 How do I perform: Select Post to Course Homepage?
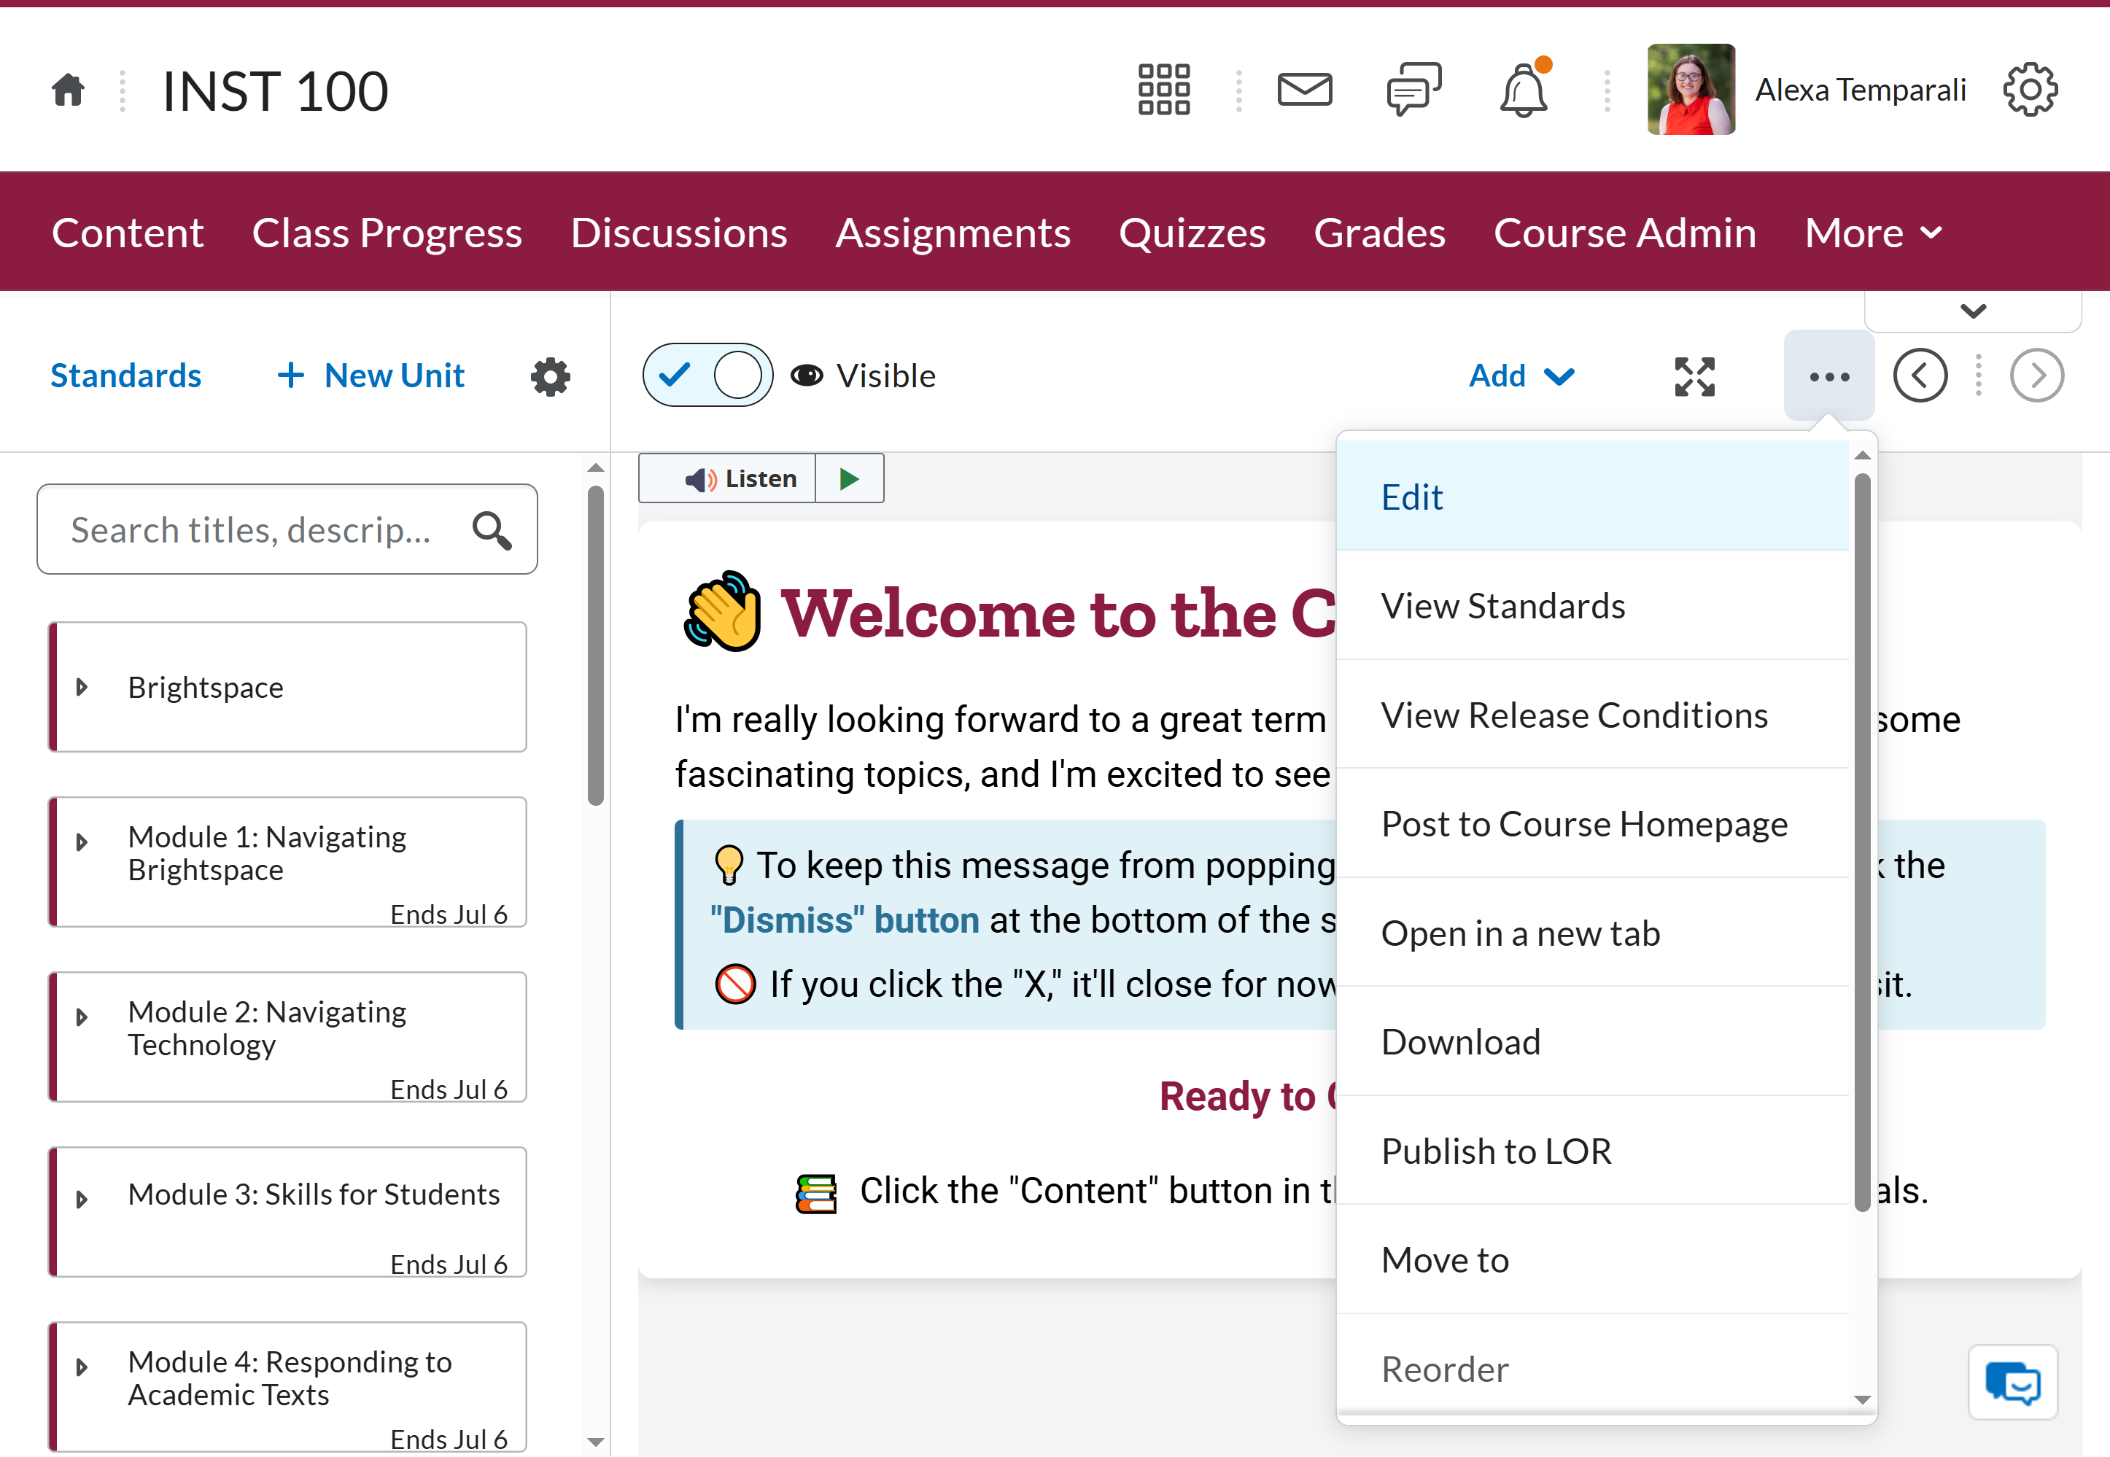pyautogui.click(x=1592, y=823)
